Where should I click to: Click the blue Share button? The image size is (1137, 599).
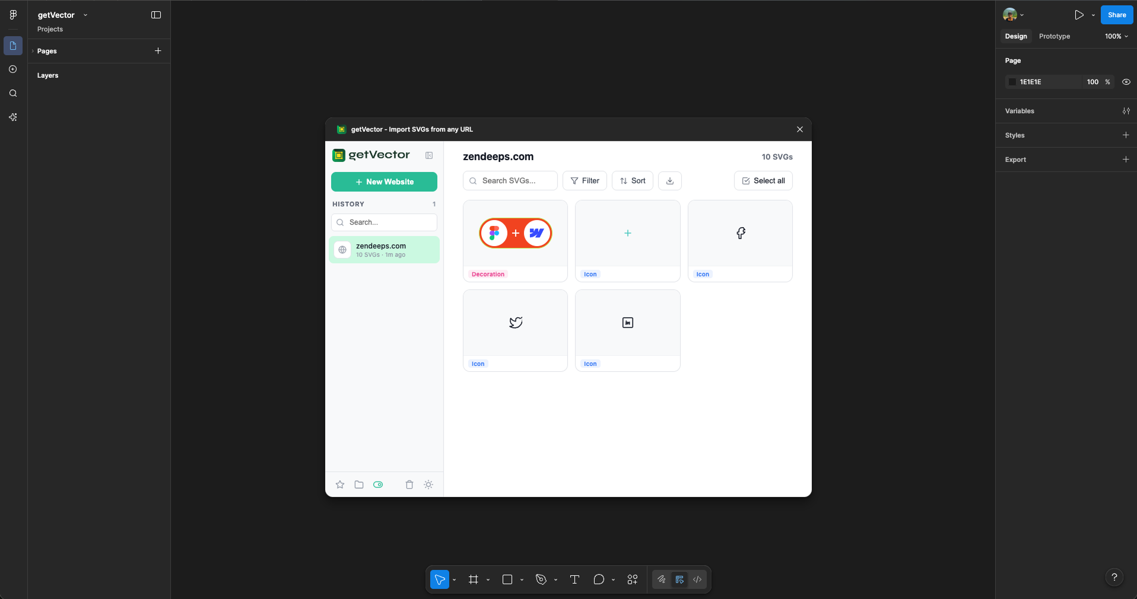click(x=1117, y=15)
